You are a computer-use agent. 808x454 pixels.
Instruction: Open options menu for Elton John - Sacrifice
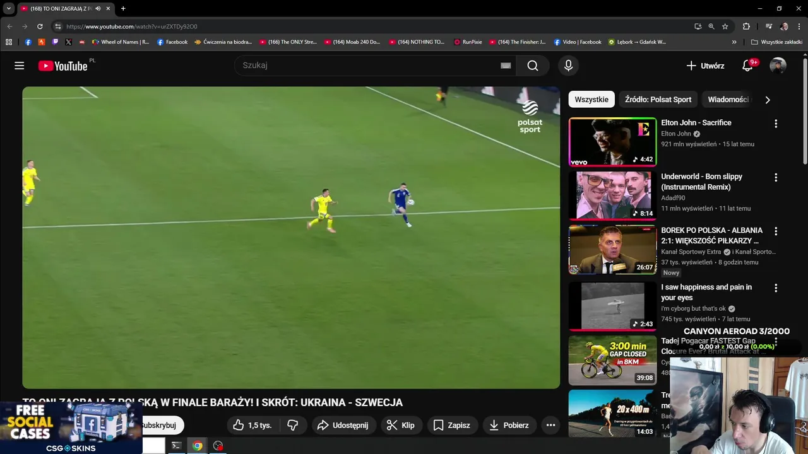coord(776,124)
